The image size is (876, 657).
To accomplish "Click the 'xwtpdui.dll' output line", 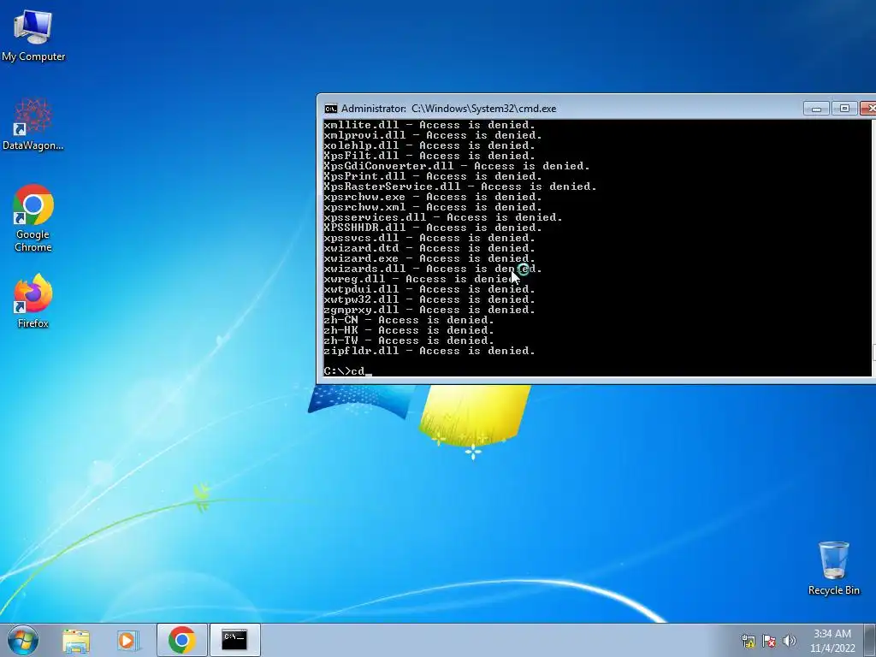I will pos(429,289).
